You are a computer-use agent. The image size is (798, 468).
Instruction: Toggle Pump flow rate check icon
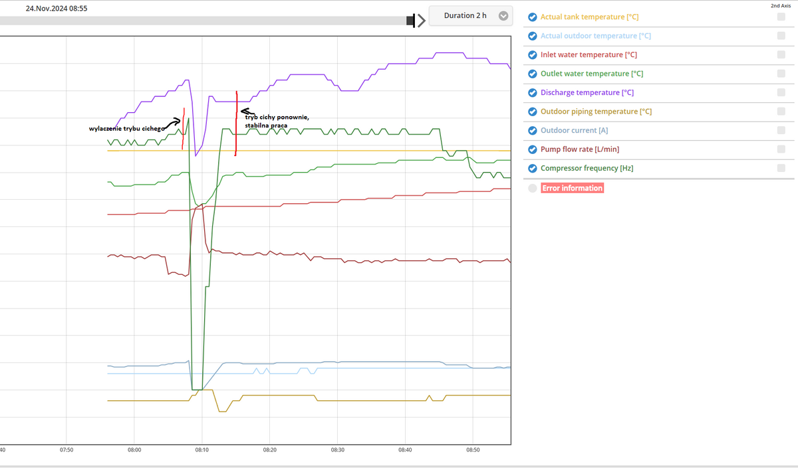[x=532, y=149]
